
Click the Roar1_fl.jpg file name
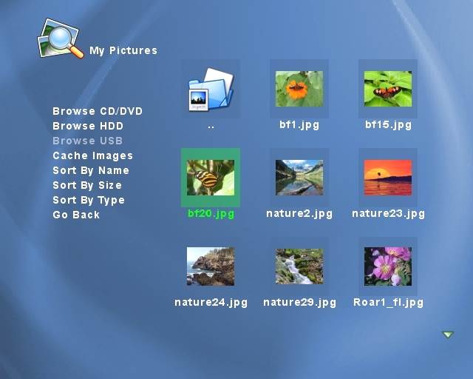click(388, 303)
